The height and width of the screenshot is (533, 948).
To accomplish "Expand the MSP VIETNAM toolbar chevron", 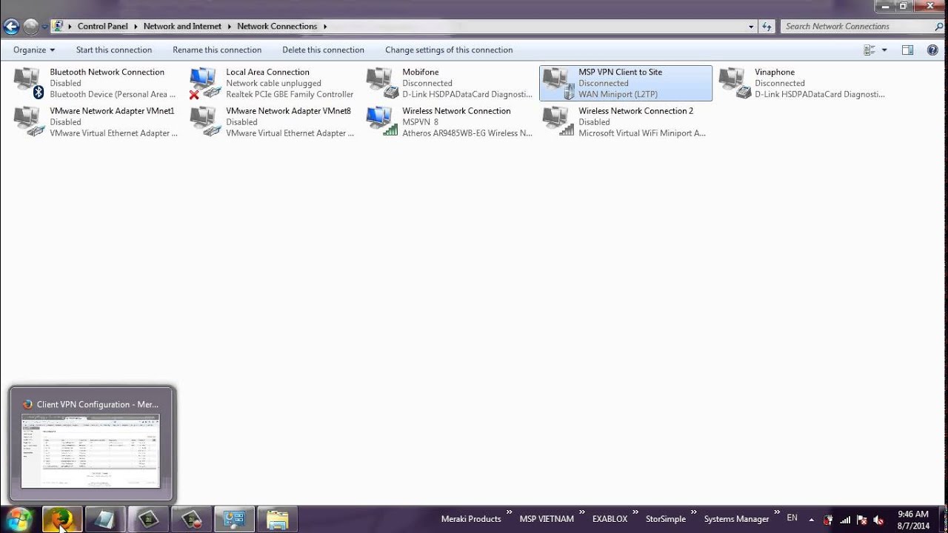I will pos(581,512).
